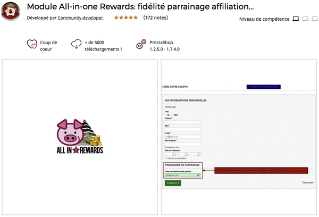Select the middle laptop skill level icon
The height and width of the screenshot is (217, 319).
(x=305, y=19)
